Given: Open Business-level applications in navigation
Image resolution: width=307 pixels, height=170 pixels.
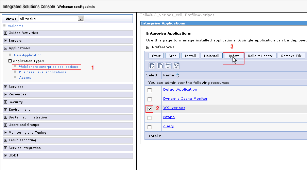Looking at the screenshot, I should click(42, 72).
